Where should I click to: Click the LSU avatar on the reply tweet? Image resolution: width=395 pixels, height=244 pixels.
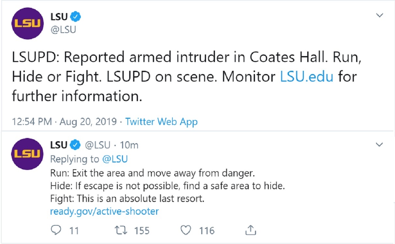click(28, 153)
